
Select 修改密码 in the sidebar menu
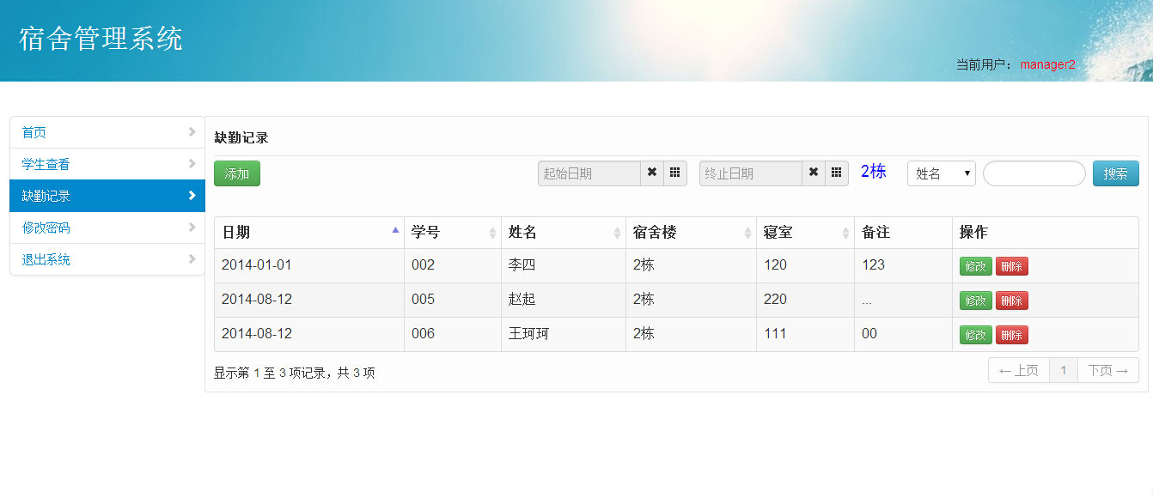pos(47,228)
